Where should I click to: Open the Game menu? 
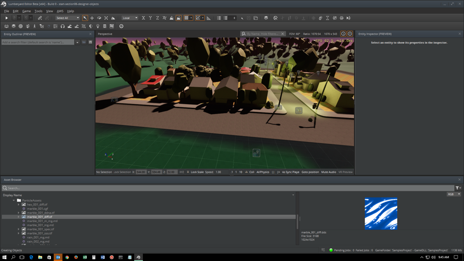point(26,11)
